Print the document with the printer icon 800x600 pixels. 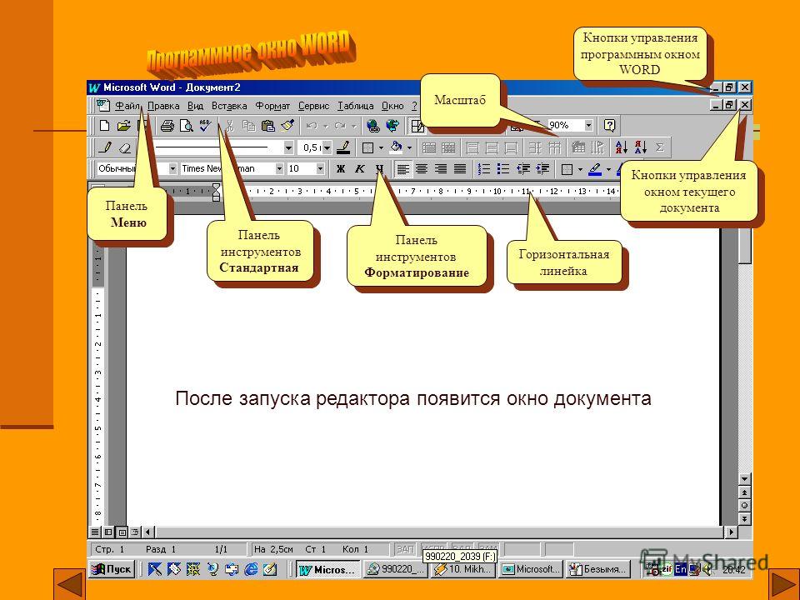point(167,126)
